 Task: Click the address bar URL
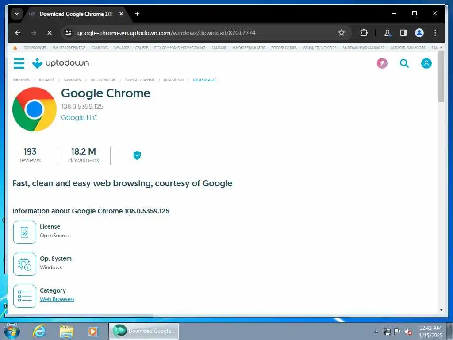166,33
